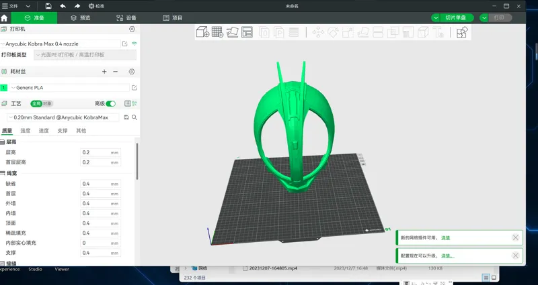Click the 层高 value field
Viewport: 538px width, 285px height.
(x=100, y=153)
